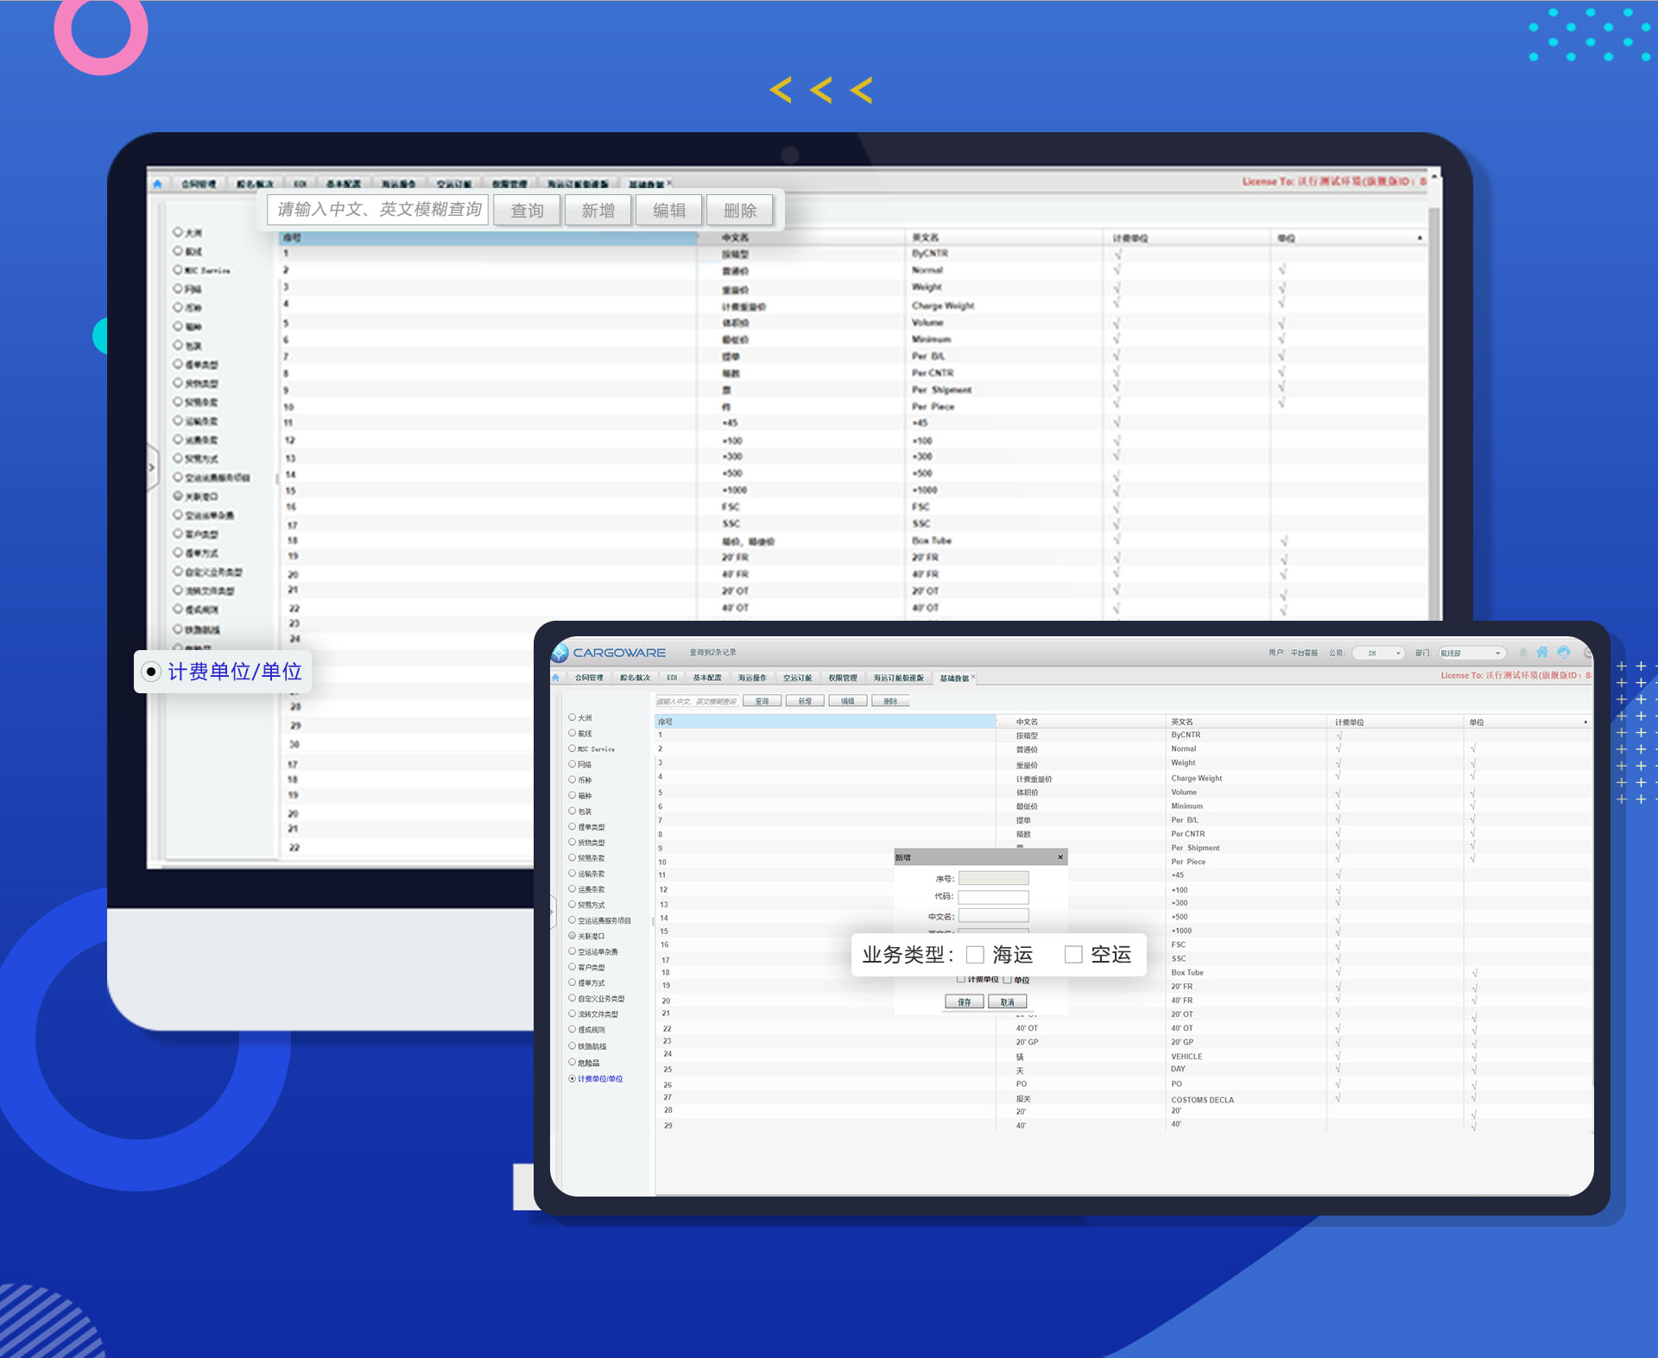
Task: Select the 币种 radio in tablet sidebar
Action: point(572,780)
